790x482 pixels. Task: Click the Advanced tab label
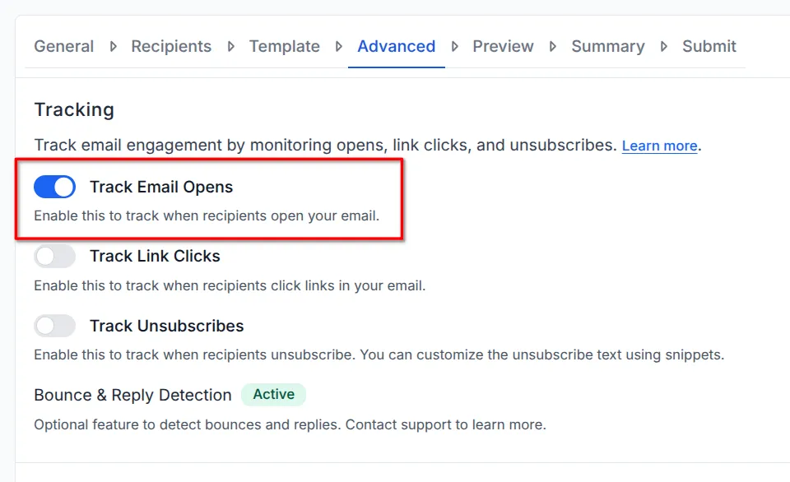click(396, 46)
